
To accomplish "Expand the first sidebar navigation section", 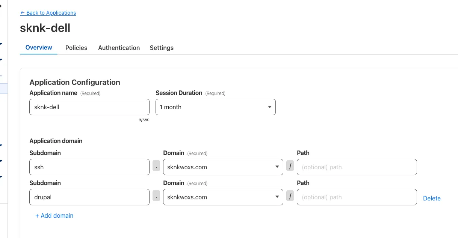I will (x=2, y=44).
